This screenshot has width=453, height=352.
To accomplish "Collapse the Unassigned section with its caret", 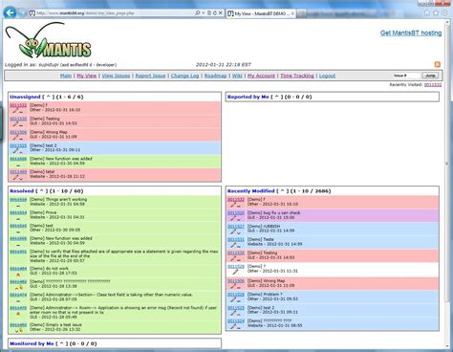I will coord(49,97).
